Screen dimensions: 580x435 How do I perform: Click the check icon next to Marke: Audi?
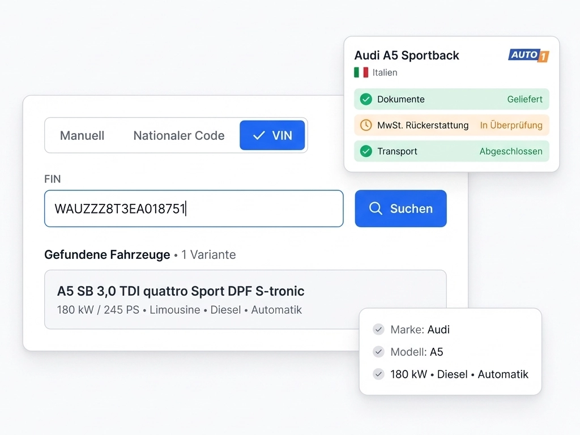(x=378, y=329)
